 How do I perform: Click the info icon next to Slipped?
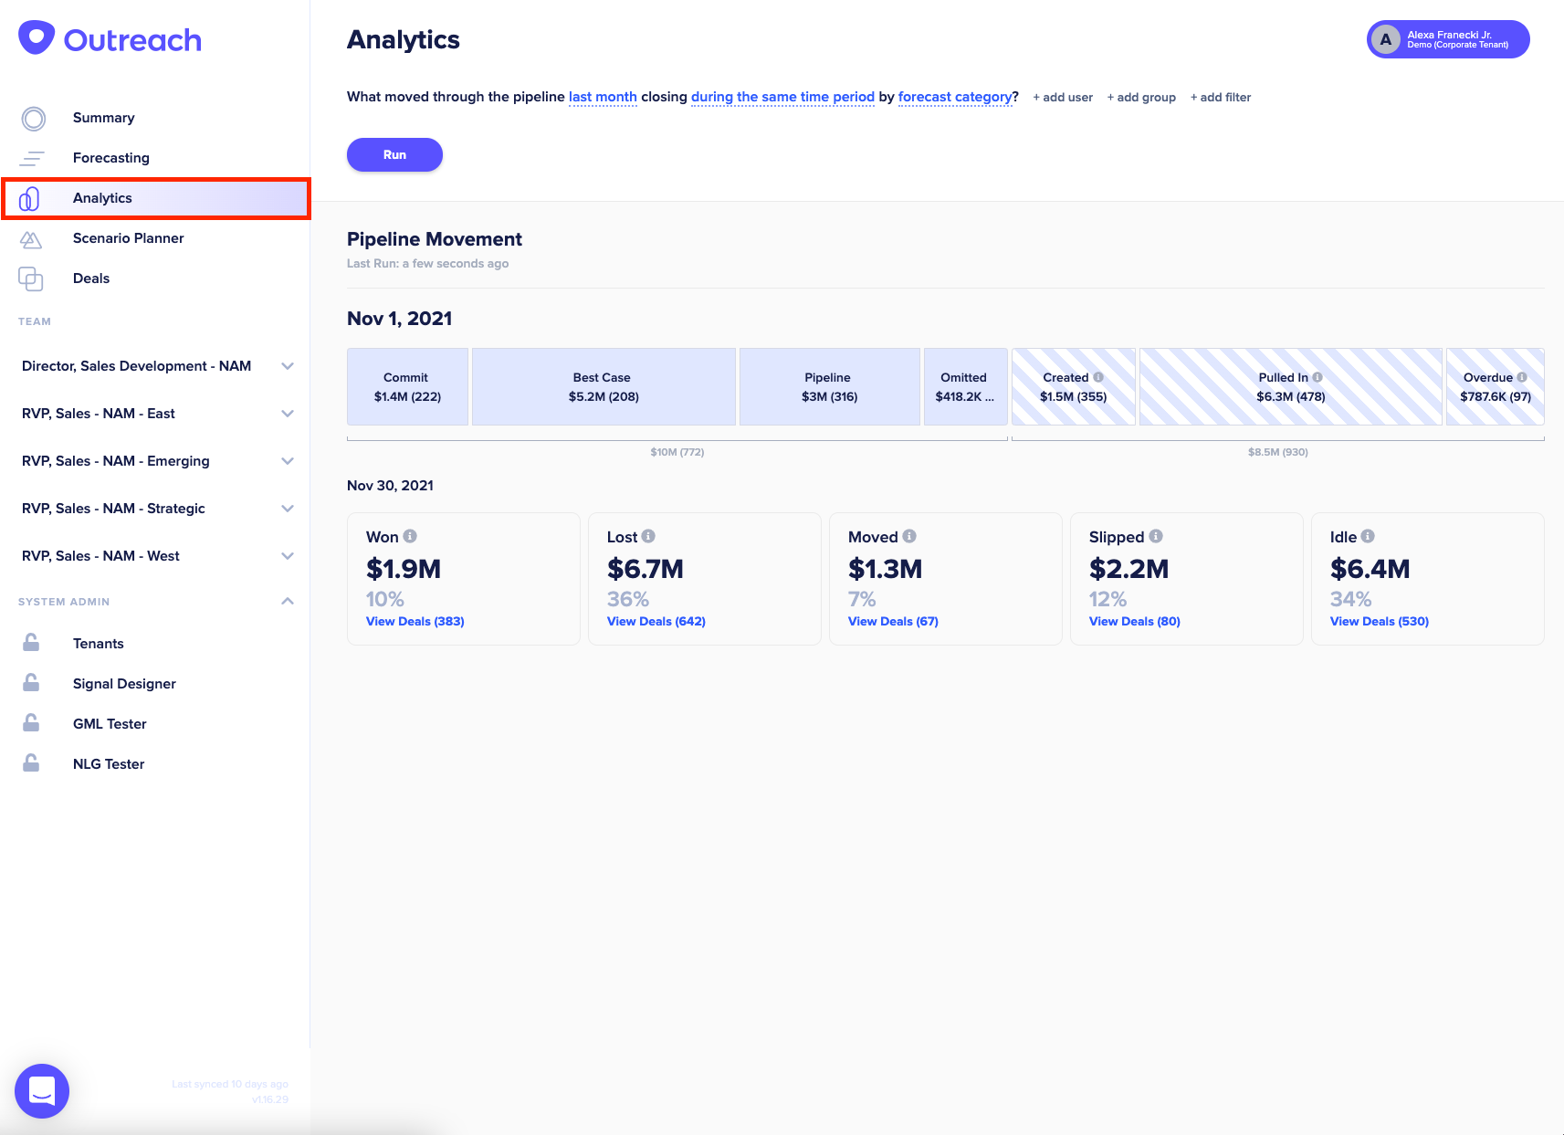[x=1156, y=536]
